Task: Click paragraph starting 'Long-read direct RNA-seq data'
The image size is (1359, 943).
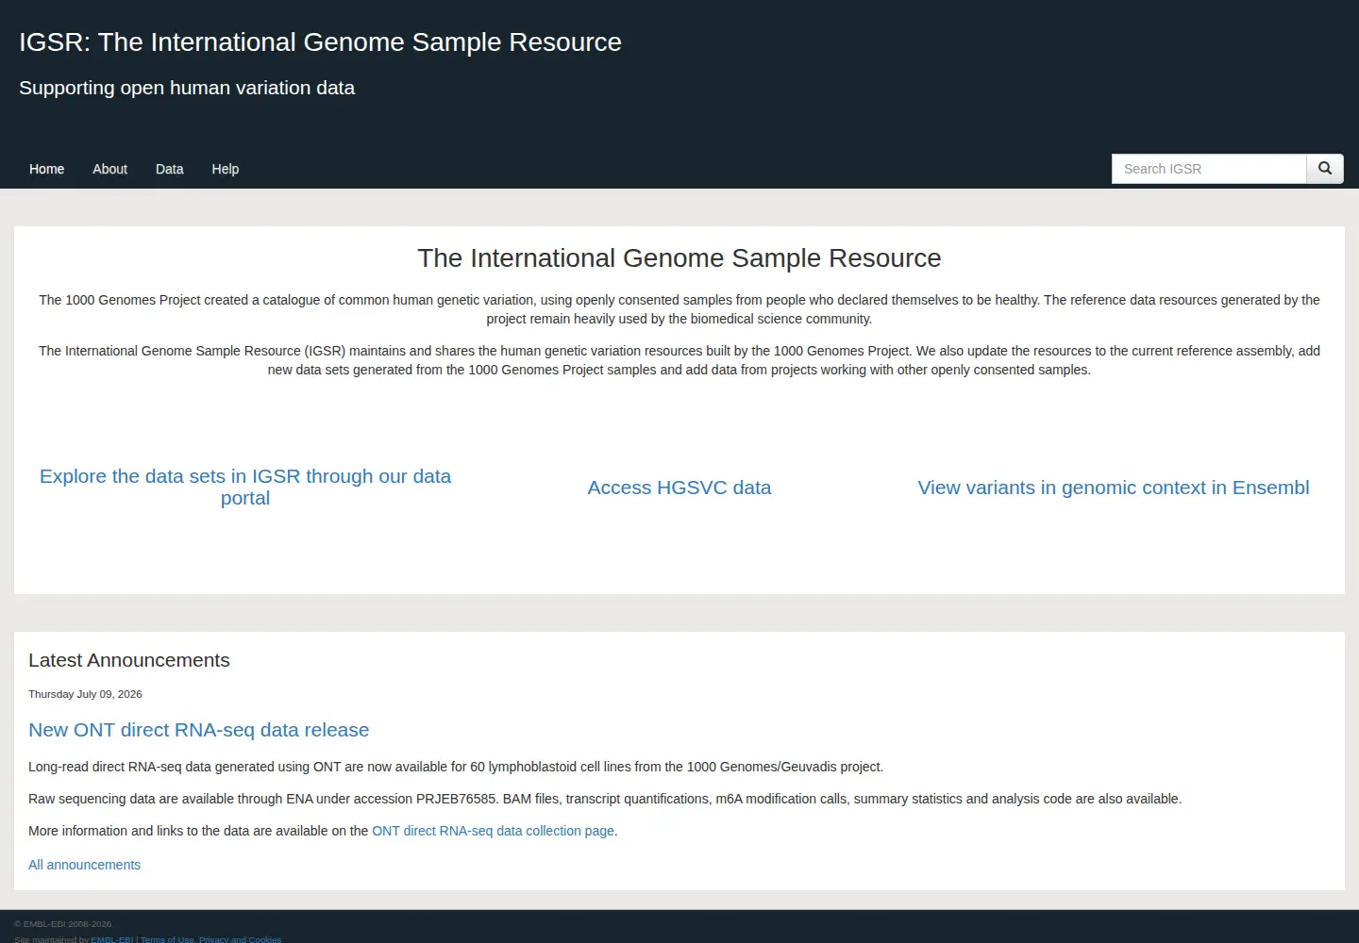Action: tap(456, 767)
